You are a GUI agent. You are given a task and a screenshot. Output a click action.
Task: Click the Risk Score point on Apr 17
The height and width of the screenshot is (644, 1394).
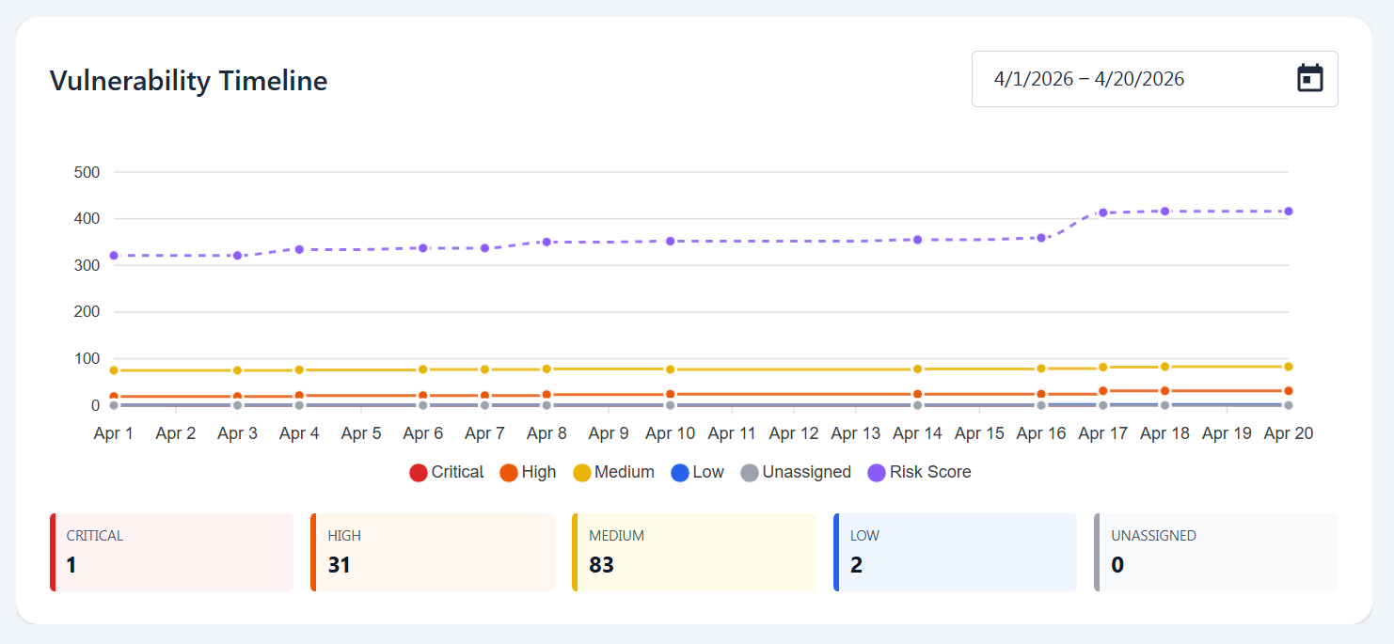coord(1102,212)
